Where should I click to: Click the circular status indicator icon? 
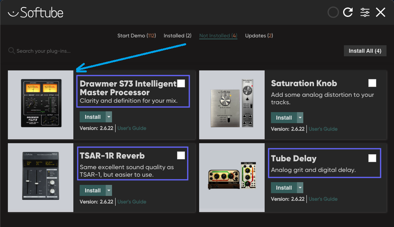coord(333,12)
